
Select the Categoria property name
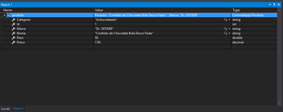pyautogui.click(x=23, y=20)
